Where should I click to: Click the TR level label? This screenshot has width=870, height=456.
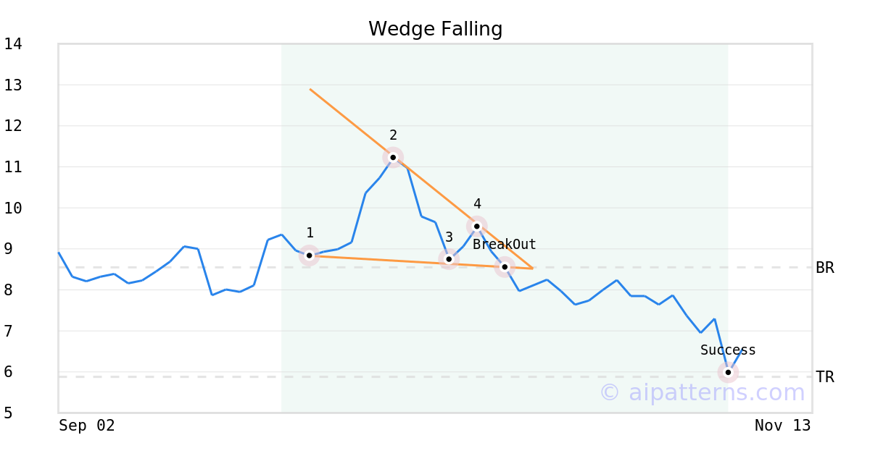coord(825,377)
